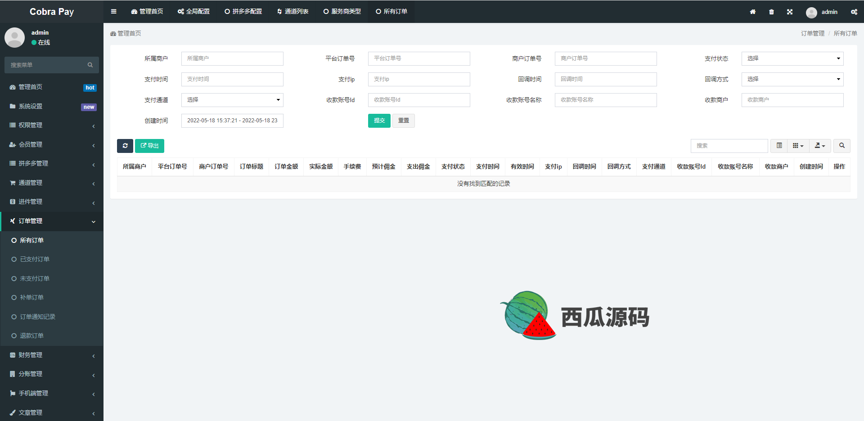This screenshot has width=864, height=421.
Task: Expand the 支付通道 select dropdown
Action: (232, 100)
